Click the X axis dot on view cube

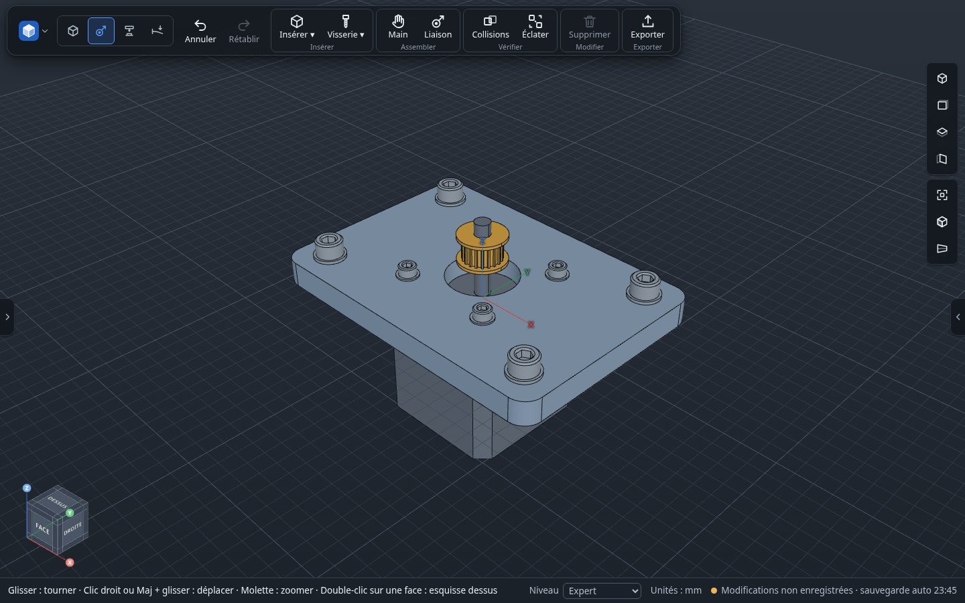70,562
